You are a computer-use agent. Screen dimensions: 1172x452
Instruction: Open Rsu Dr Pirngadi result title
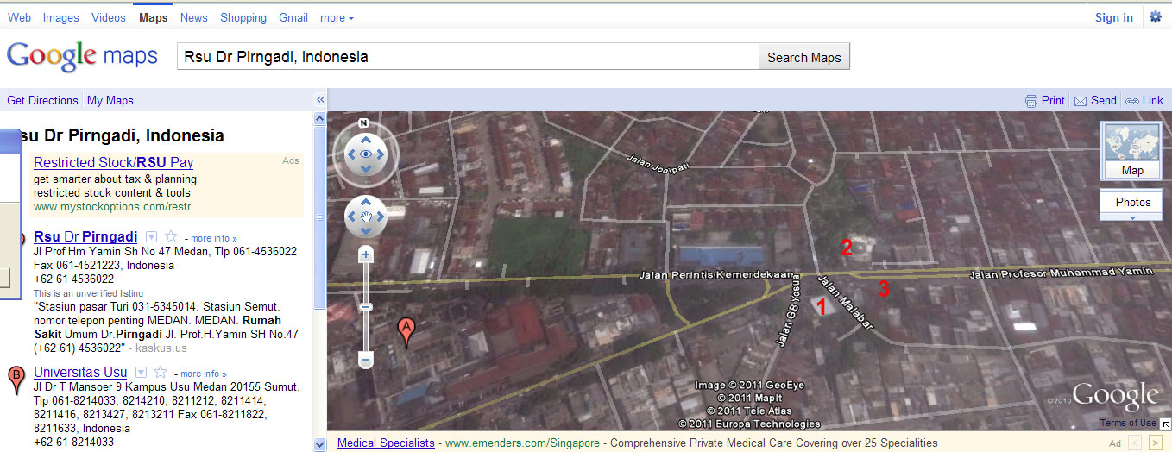point(85,236)
